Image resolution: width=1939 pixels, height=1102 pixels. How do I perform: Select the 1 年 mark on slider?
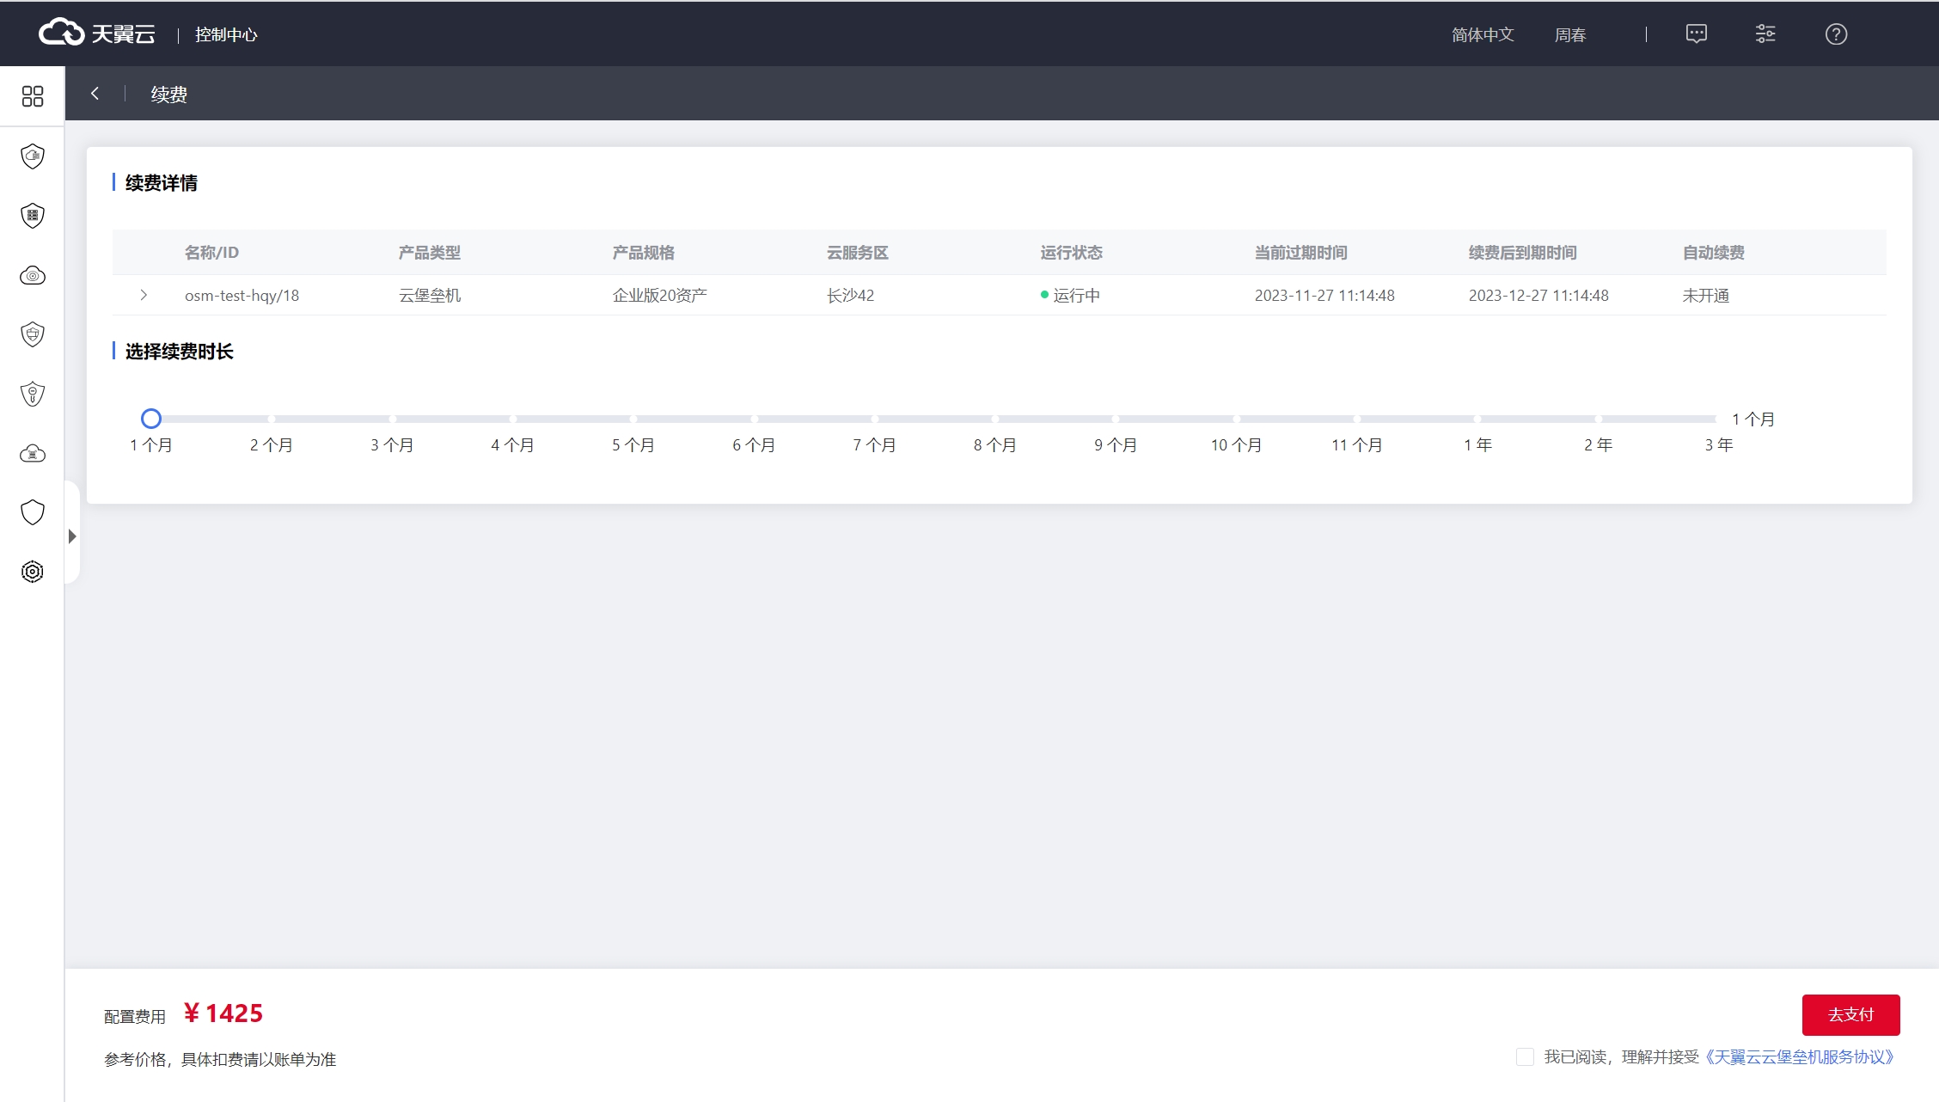click(x=1477, y=419)
